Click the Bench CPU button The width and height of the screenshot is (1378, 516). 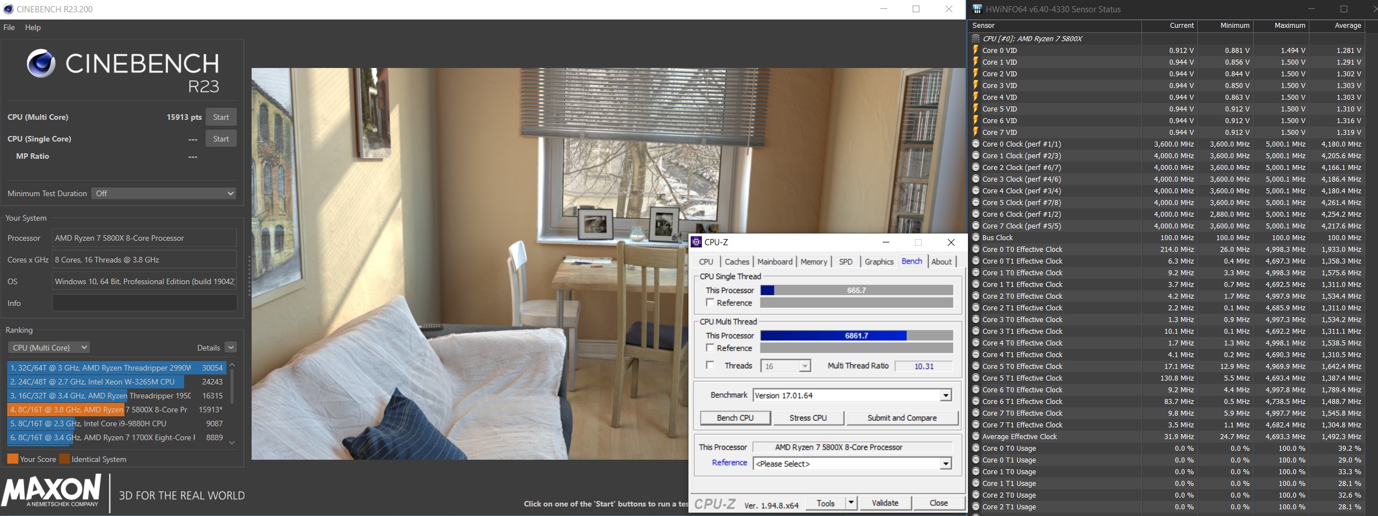pos(735,418)
